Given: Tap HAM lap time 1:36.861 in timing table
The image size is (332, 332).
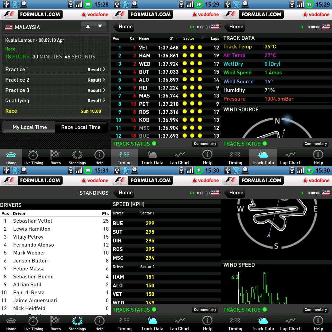Looking at the screenshot, I should click(168, 56).
